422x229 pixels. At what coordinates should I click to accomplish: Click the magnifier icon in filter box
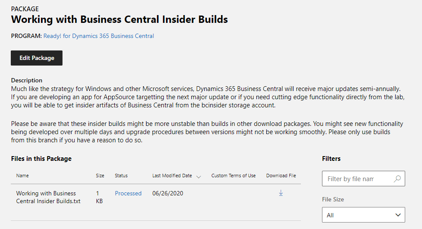tap(397, 179)
